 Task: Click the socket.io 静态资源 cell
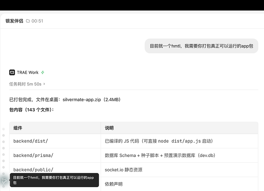(x=179, y=170)
